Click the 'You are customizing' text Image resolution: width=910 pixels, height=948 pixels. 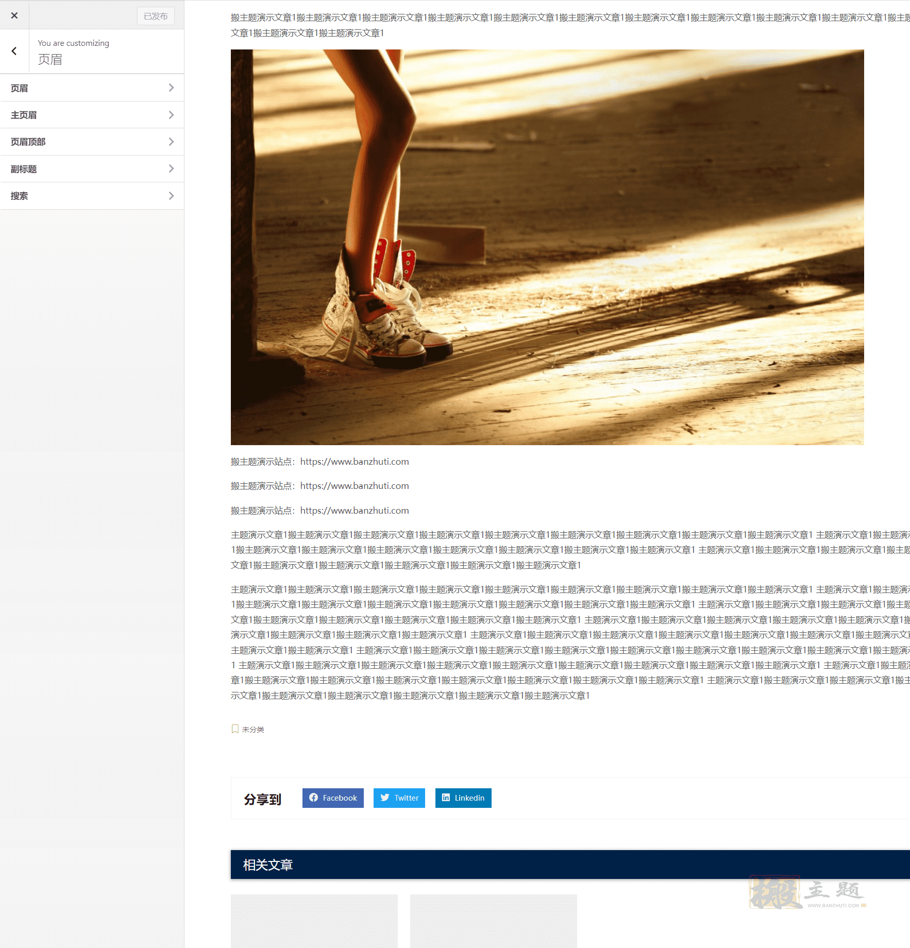74,43
